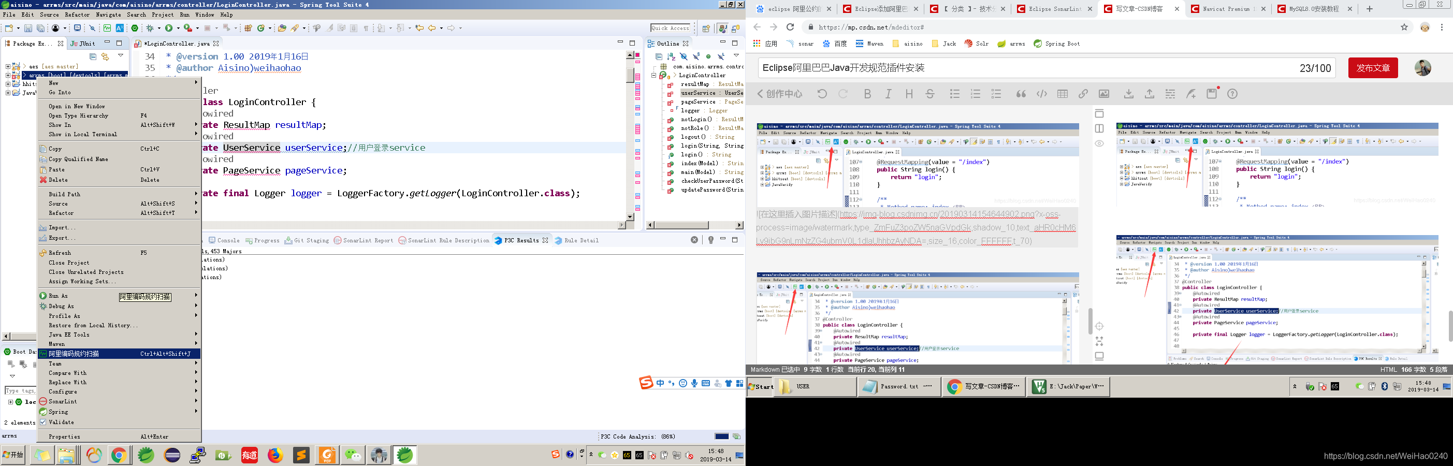Click the Bold icon in CSDN editor

867,94
